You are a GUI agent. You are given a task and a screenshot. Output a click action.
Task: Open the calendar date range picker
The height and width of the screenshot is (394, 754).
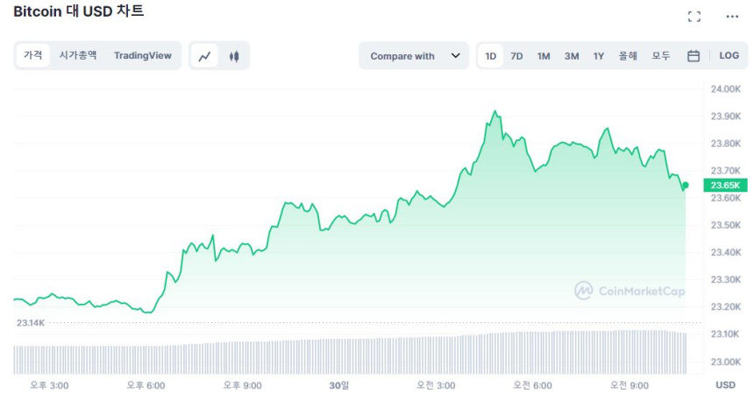(694, 56)
